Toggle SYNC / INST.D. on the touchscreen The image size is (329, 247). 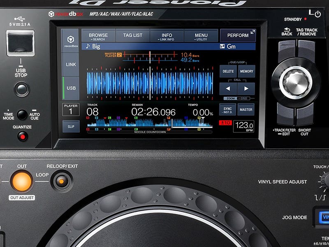pyautogui.click(x=228, y=110)
